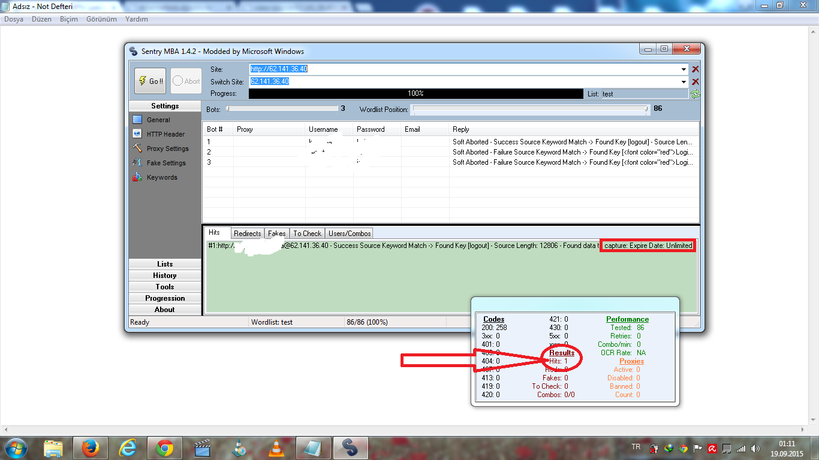Click the Go!! lightning button
819x460 pixels.
coord(150,81)
